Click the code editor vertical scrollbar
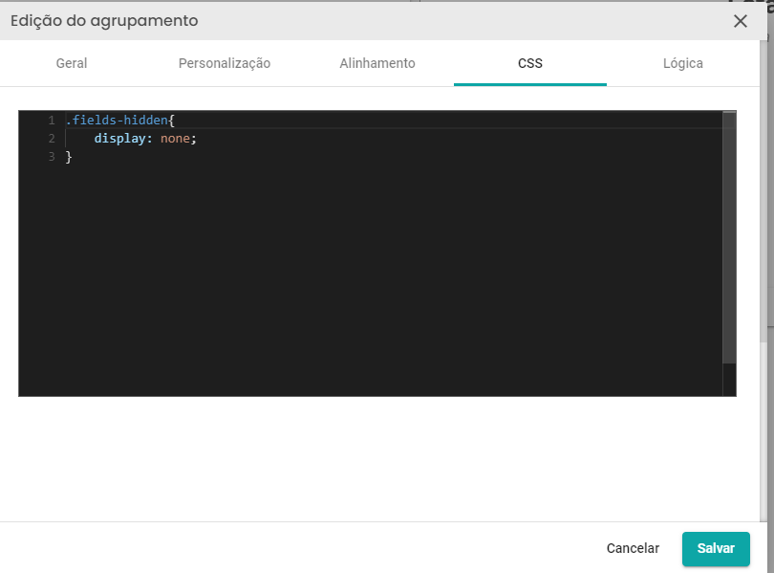The image size is (774, 573). click(x=729, y=238)
